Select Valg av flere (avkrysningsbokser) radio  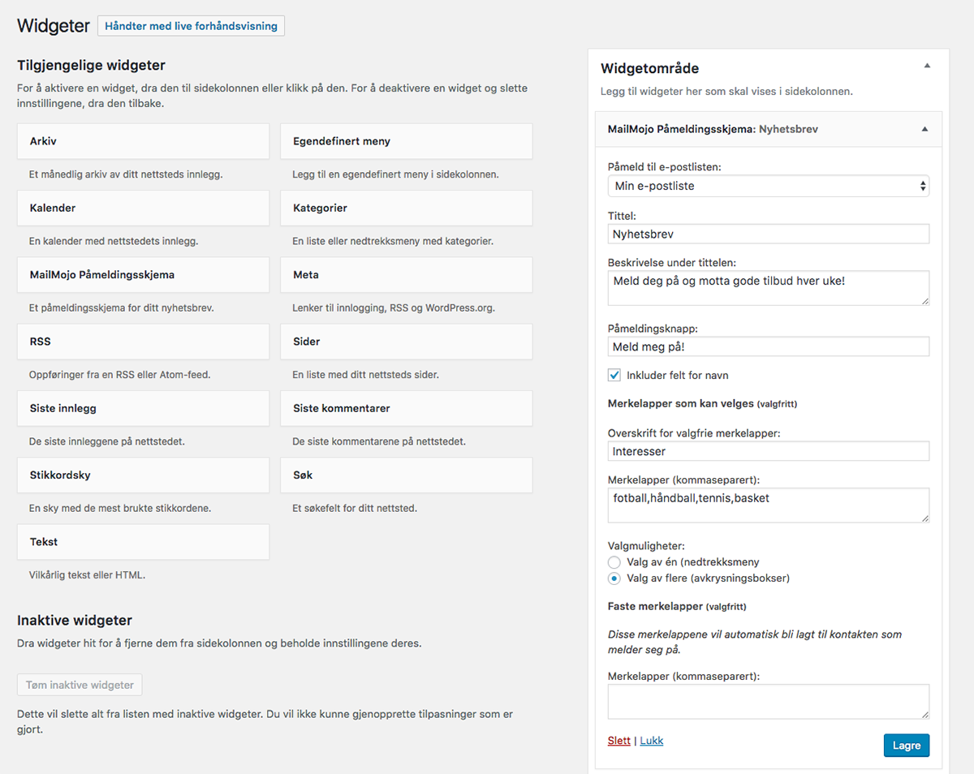pos(614,578)
